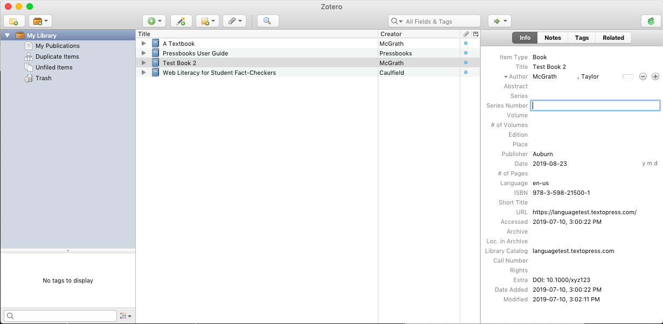
Task: Add another author with the plus button
Action: [655, 76]
